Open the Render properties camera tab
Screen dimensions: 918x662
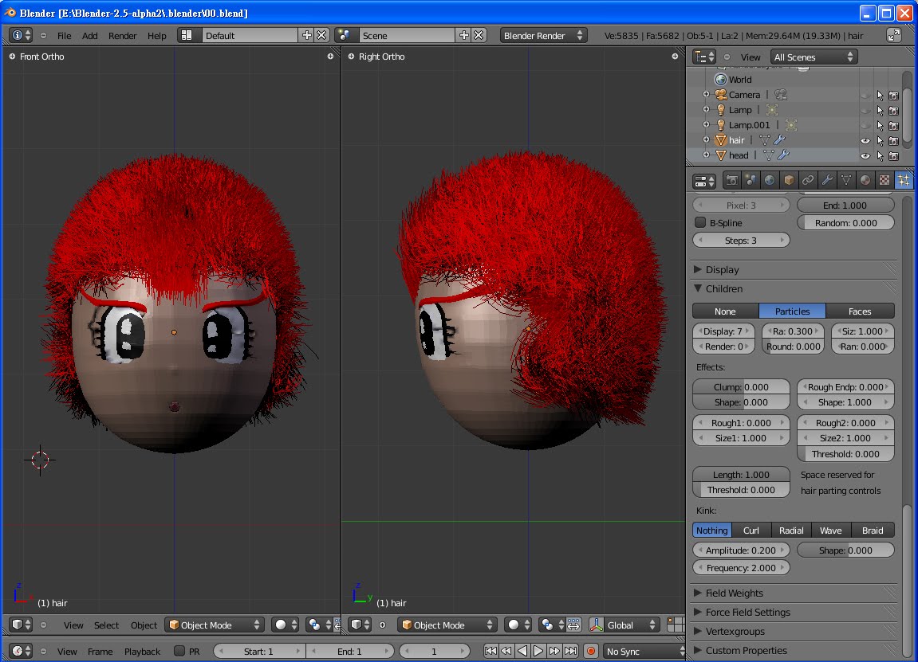(732, 181)
